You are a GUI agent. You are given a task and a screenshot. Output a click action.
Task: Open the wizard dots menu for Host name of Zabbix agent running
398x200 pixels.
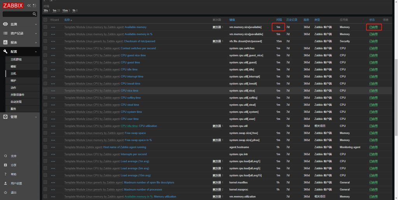53,147
